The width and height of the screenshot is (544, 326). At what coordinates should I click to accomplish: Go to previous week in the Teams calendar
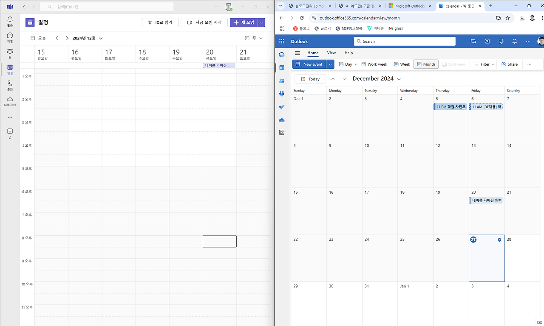coord(57,38)
